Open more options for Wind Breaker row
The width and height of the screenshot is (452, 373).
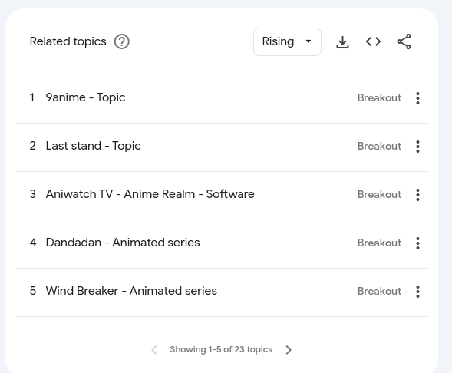(x=417, y=292)
